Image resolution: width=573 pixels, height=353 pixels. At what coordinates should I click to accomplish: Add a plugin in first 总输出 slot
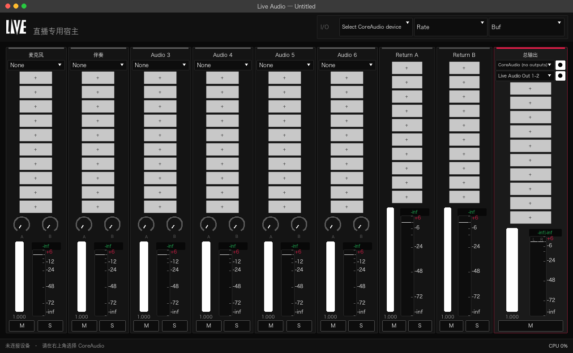coord(530,89)
